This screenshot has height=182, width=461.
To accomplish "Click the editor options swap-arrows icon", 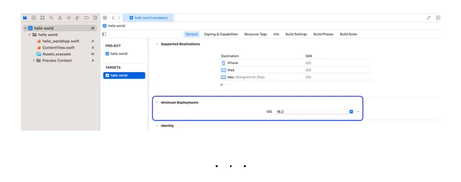I will point(429,18).
